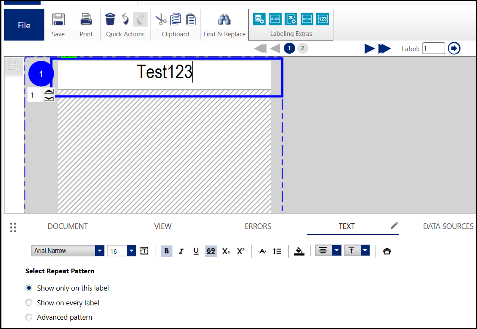The width and height of the screenshot is (477, 329).
Task: Toggle the 69 underlined digits option
Action: coord(211,251)
